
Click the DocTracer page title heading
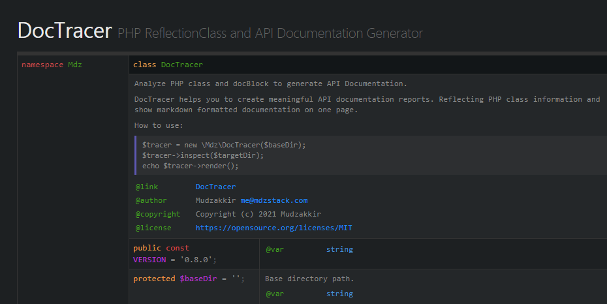[x=65, y=31]
